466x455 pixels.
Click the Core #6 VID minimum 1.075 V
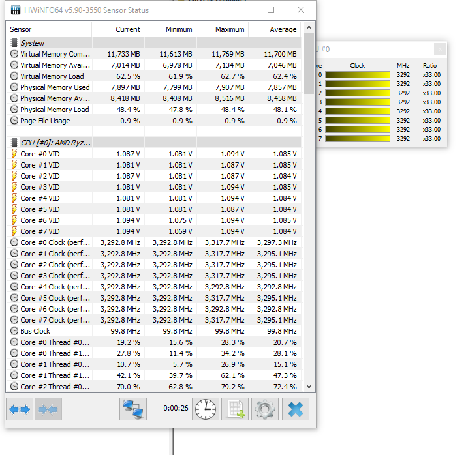(180, 220)
